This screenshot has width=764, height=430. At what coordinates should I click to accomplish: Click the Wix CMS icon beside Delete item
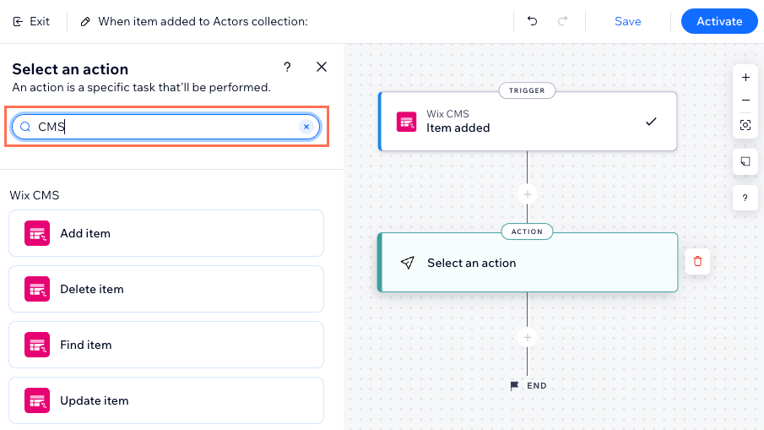[x=37, y=289]
